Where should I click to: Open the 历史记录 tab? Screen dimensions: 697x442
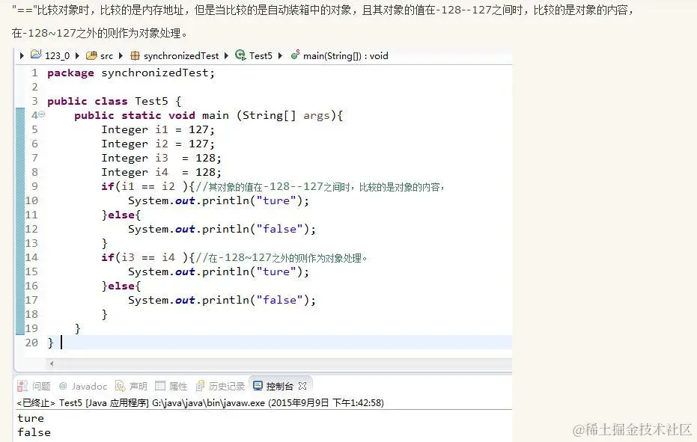(227, 386)
